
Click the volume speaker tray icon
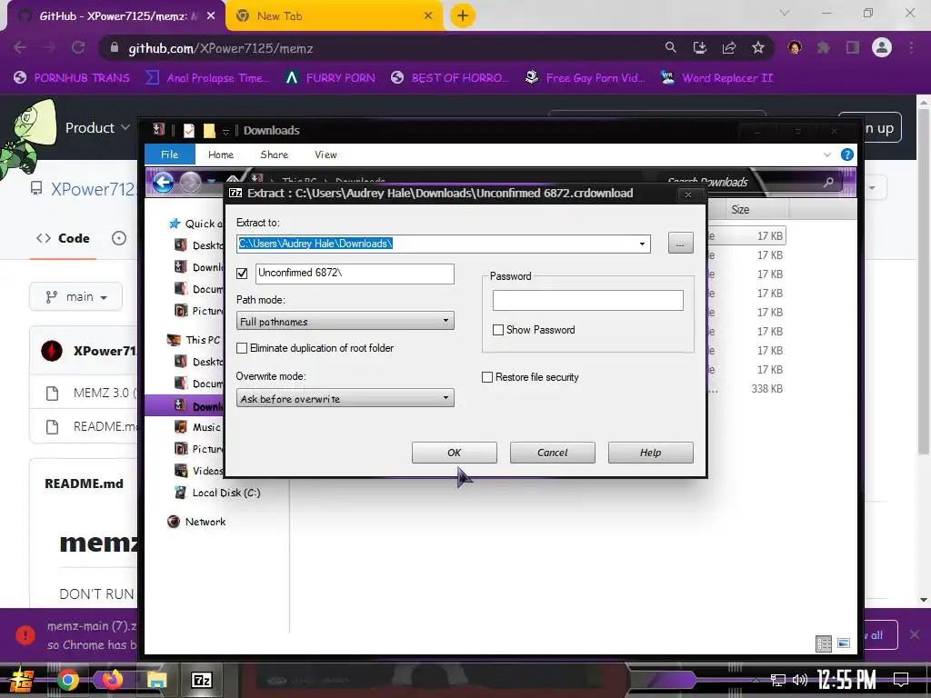(x=800, y=680)
